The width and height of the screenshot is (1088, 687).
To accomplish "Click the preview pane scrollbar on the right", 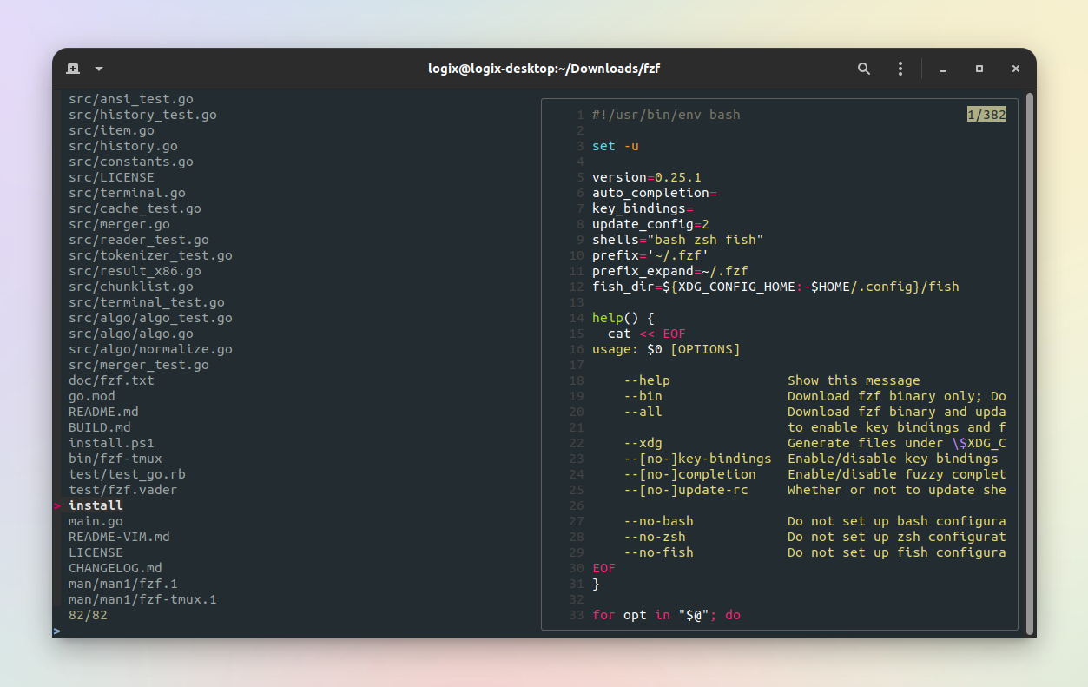I will 1032,365.
